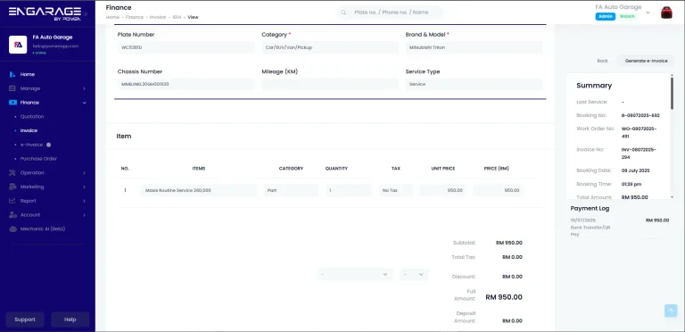Click the Payment Log RM 950.00 entry

point(657,220)
